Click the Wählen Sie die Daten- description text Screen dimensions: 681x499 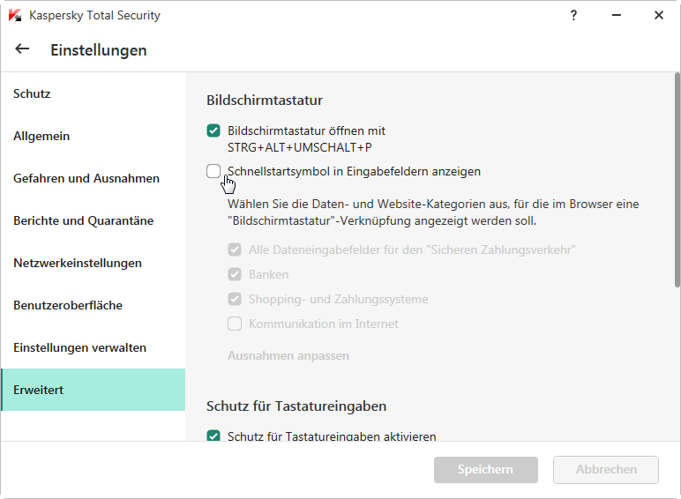(x=433, y=212)
